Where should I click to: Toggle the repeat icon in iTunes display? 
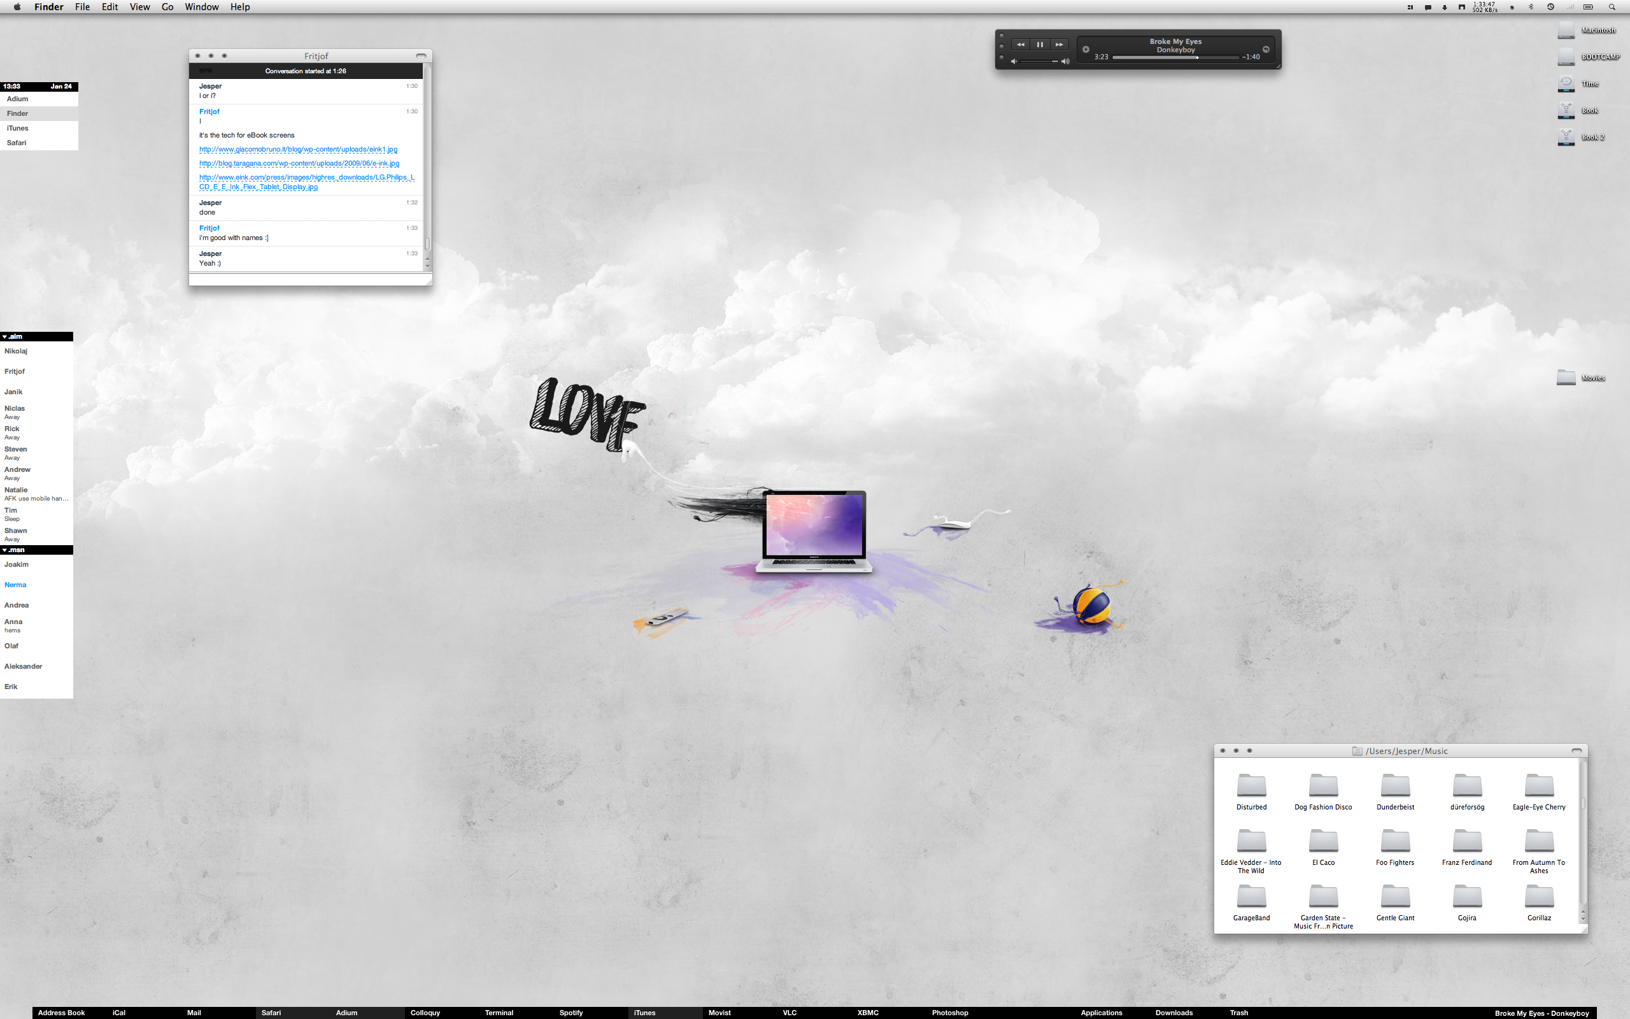(1266, 49)
